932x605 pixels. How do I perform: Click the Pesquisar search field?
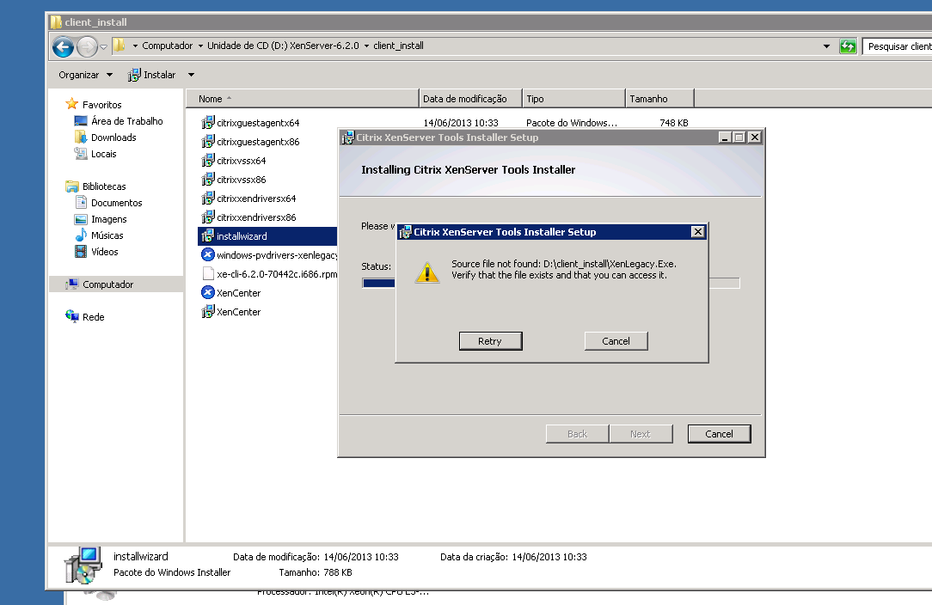point(898,46)
